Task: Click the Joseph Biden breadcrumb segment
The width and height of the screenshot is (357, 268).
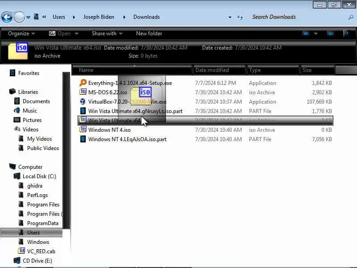Action: [99, 17]
